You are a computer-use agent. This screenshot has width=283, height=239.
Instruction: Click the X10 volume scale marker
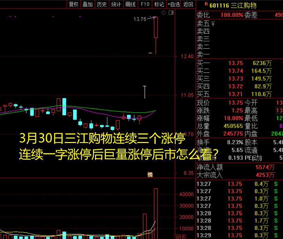pos(180,237)
